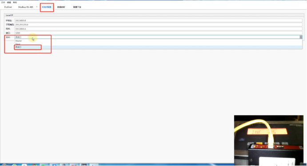
Task: Choose the highlighted 自由口 list option
Action: coord(159,47)
